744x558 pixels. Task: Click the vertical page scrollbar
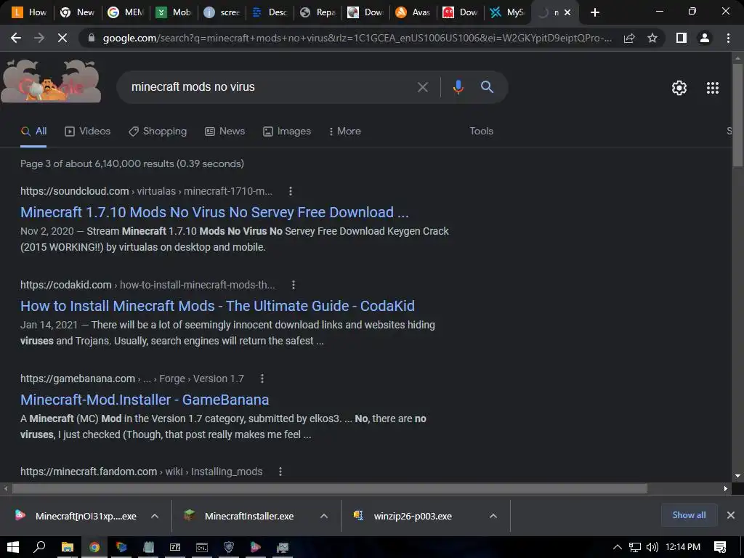737,116
